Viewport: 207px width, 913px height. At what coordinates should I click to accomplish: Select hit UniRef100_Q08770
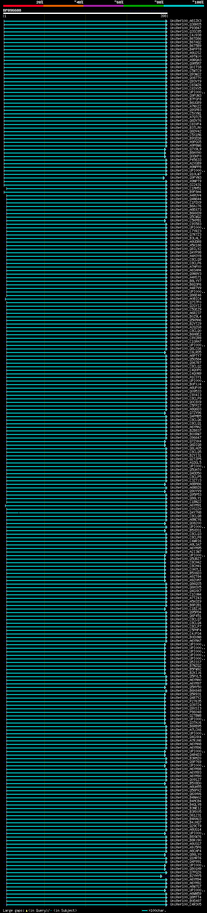[x=186, y=78]
